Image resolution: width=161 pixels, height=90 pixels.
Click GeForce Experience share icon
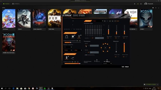[138, 4]
